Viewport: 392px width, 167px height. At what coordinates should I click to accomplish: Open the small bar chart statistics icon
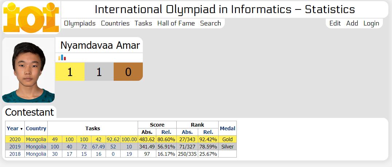tap(62, 57)
